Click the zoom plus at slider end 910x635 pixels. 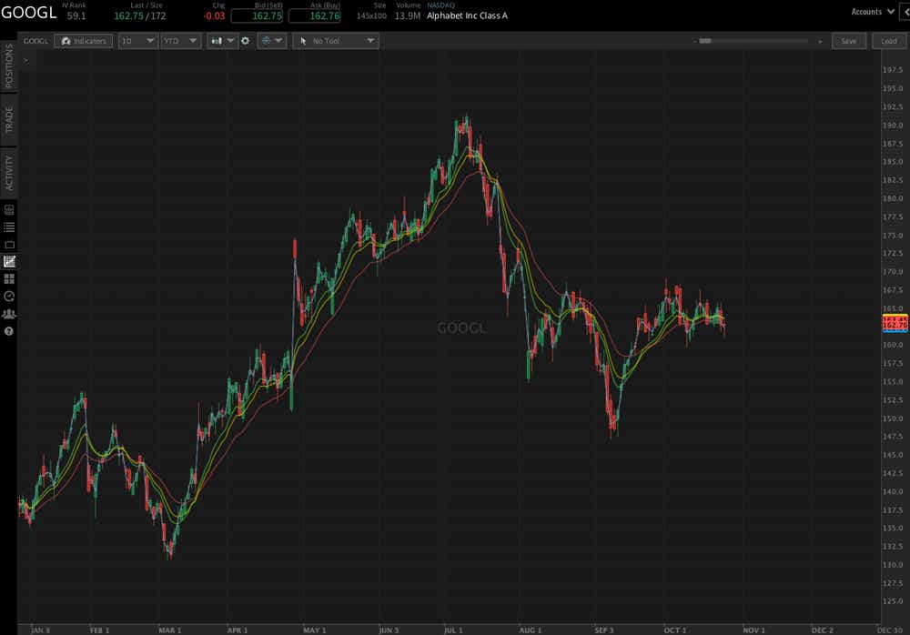pyautogui.click(x=820, y=41)
